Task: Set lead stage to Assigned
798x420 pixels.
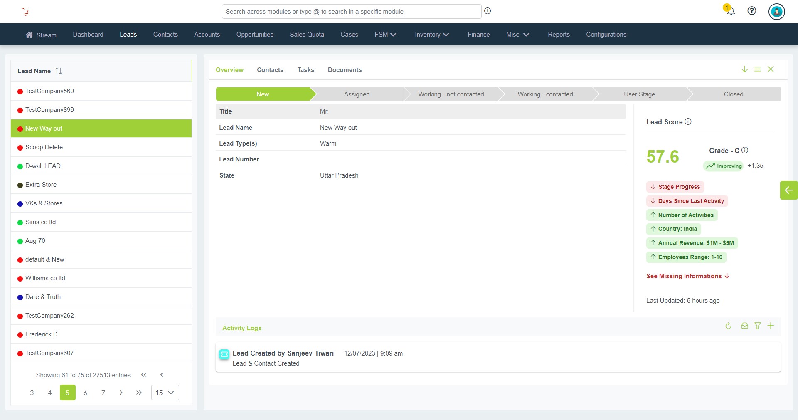Action: 357,94
